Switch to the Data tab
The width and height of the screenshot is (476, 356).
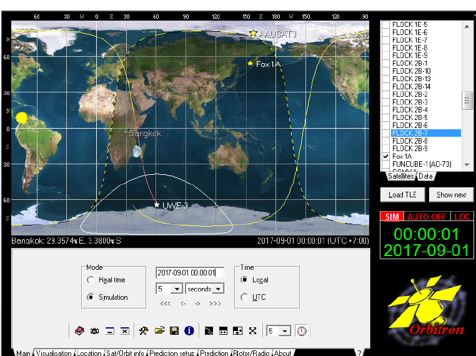pyautogui.click(x=425, y=176)
